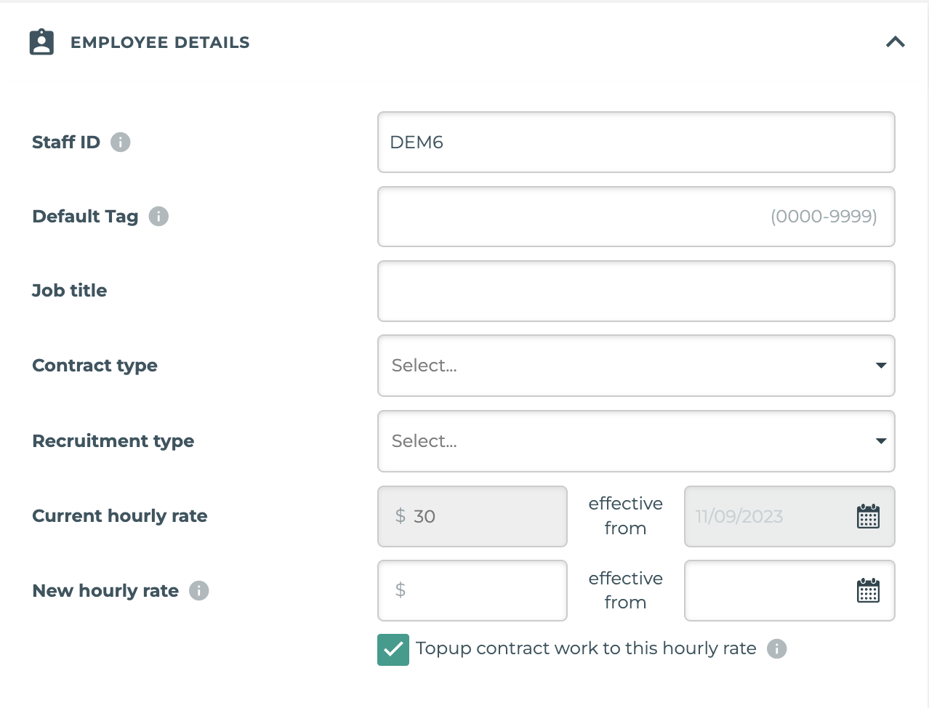Open the Recruitment type dropdown
Screen dimensions: 929x708
tap(636, 441)
